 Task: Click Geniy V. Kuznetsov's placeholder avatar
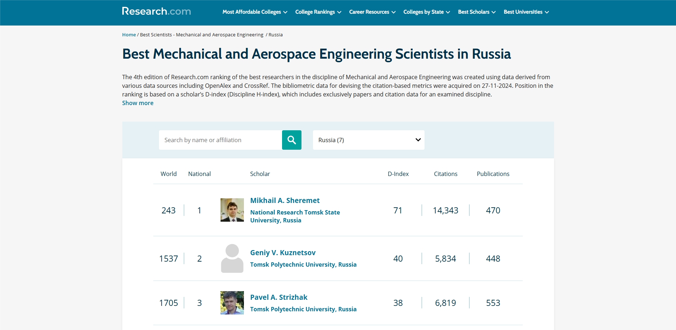pyautogui.click(x=232, y=258)
